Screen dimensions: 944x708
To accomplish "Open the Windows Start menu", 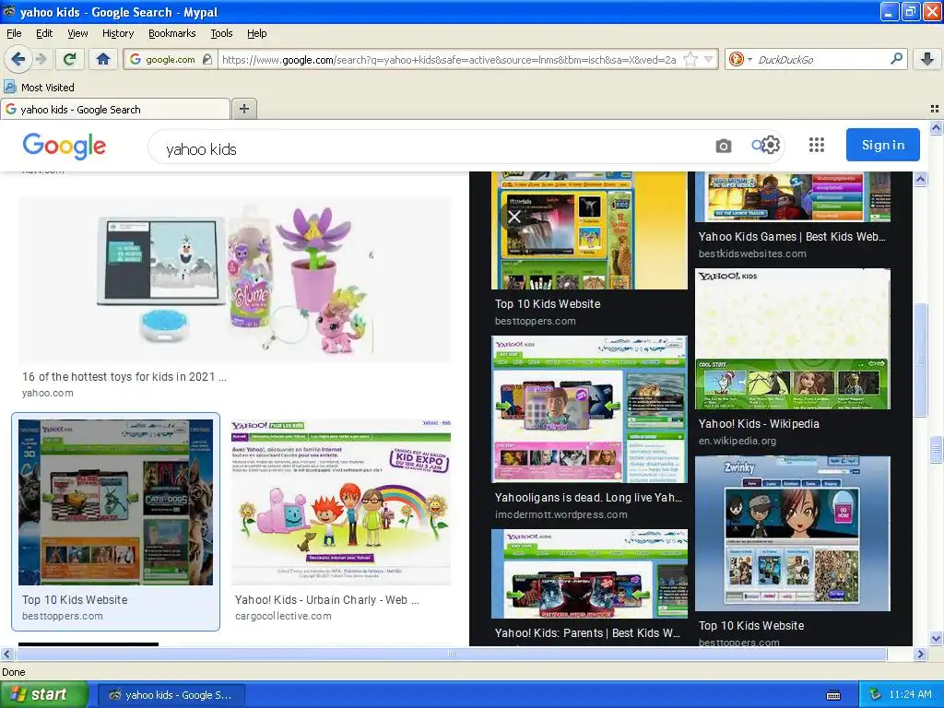I will (x=43, y=694).
